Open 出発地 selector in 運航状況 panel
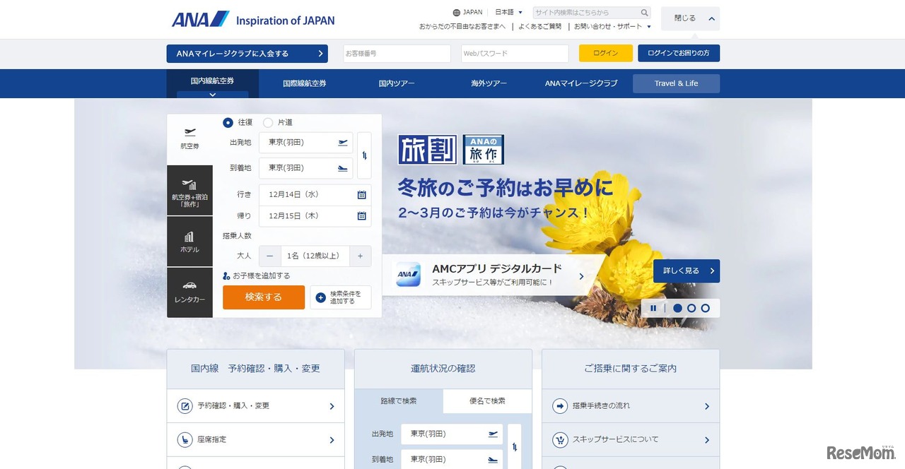Image resolution: width=905 pixels, height=469 pixels. [x=452, y=434]
